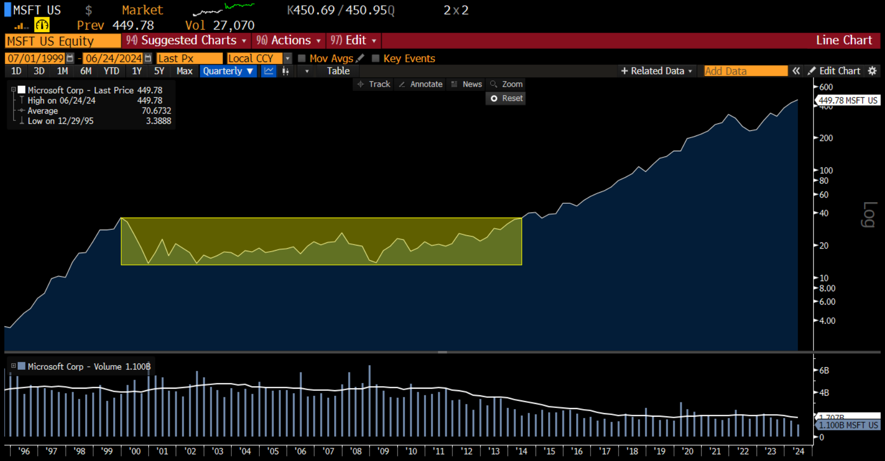Click the Line Chart title label
Screen dimensions: 885x461
844,40
